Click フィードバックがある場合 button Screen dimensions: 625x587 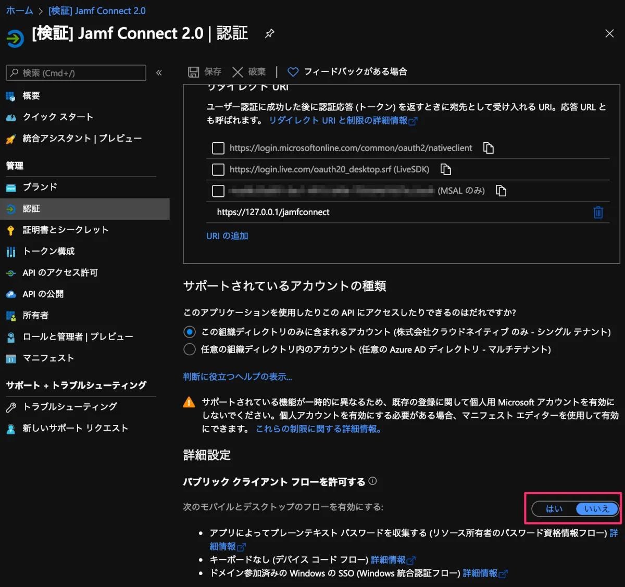tap(347, 72)
